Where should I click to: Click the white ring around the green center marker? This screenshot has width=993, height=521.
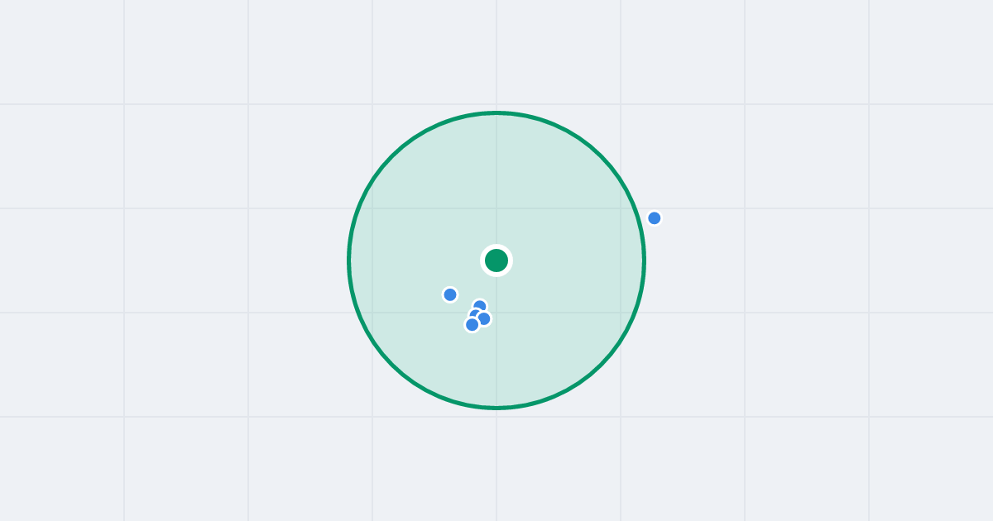(x=496, y=246)
